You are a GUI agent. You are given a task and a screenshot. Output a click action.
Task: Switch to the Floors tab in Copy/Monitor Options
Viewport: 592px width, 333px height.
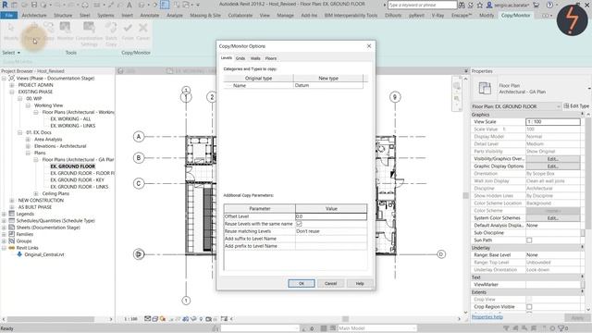point(271,58)
